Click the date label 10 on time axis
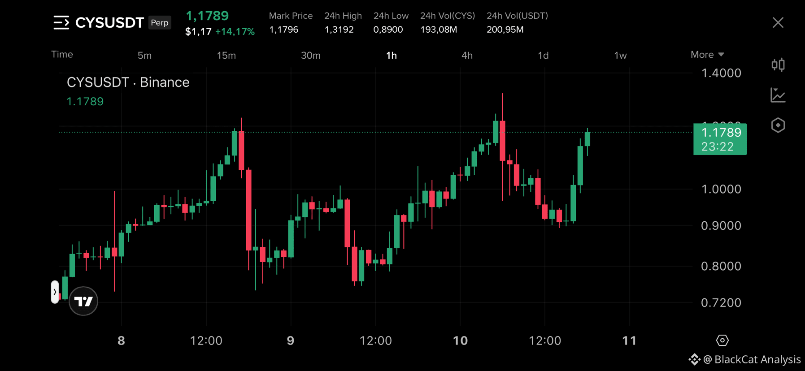Screen dimensions: 805x371 [460, 341]
